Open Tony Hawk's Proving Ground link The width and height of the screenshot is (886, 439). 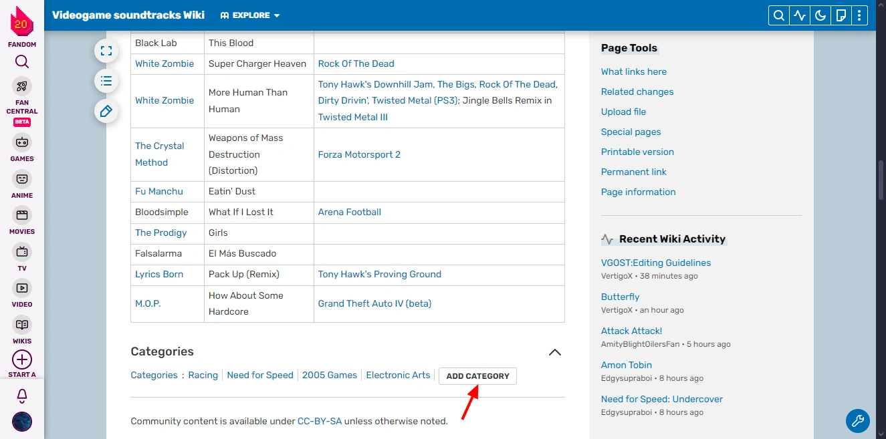click(380, 274)
